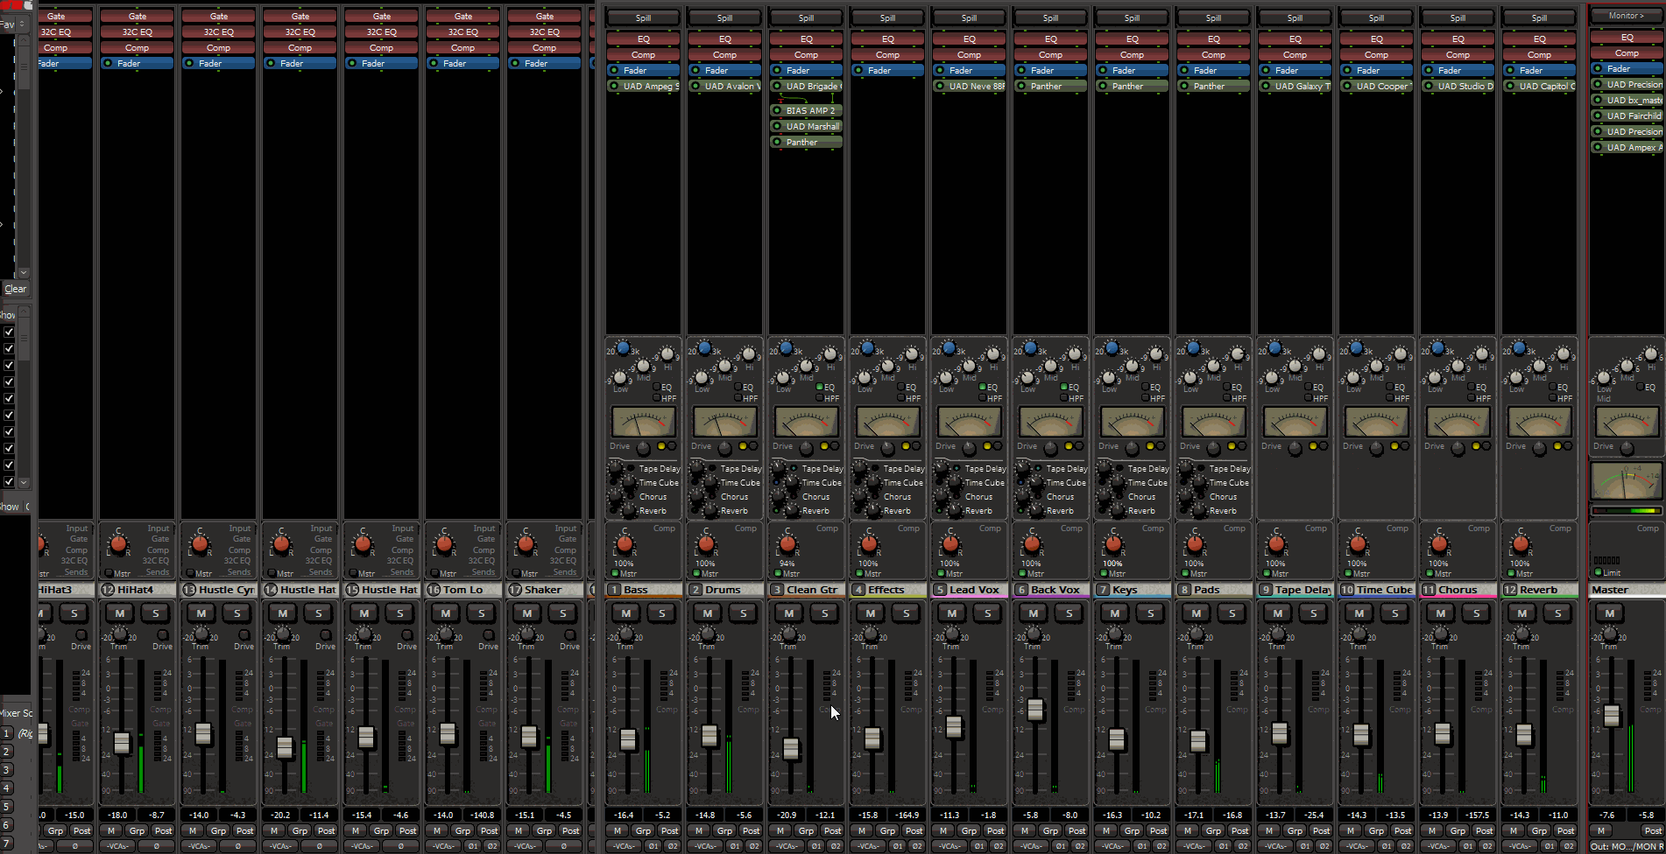Solo the Drums bus
This screenshot has width=1666, height=854.
pos(744,613)
